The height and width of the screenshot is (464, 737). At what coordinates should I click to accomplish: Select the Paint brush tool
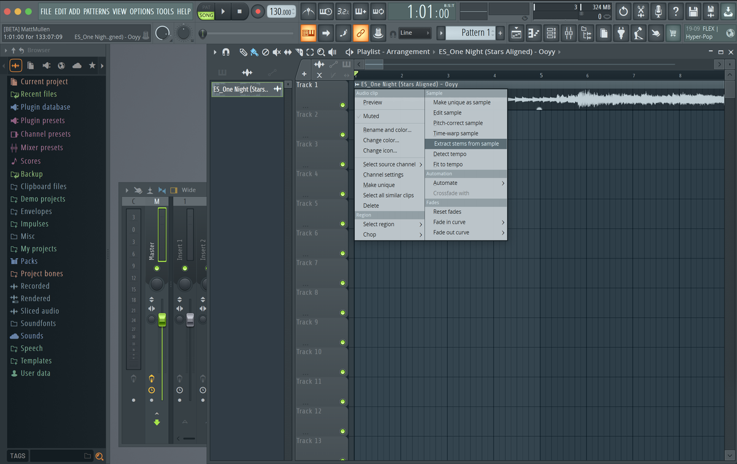pos(253,52)
